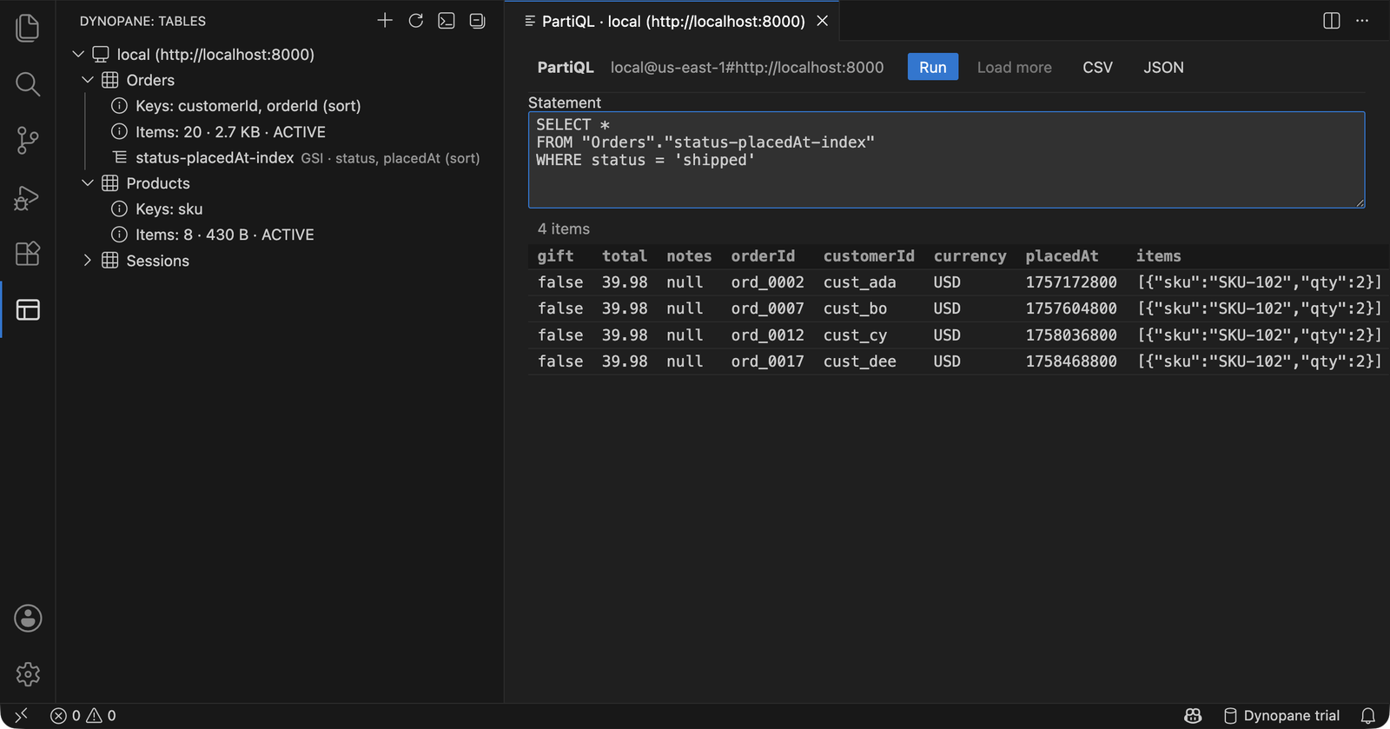
Task: Click the currency column header
Action: [970, 256]
